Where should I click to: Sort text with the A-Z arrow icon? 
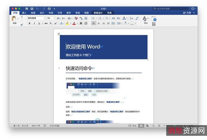click(131, 18)
